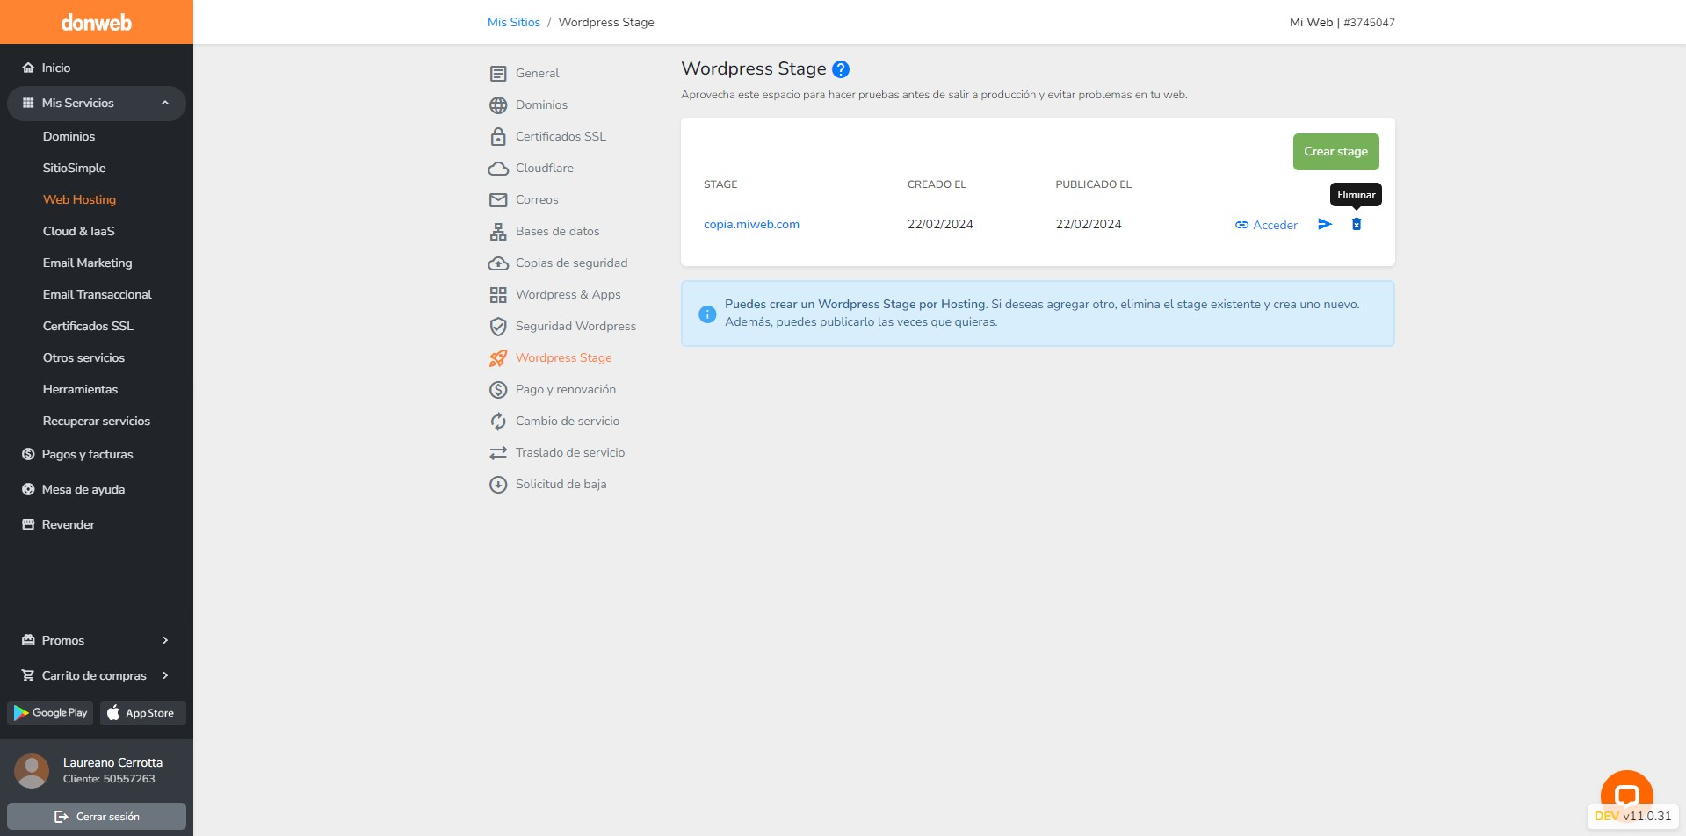
Task: Click the Correos envelope icon
Action: click(x=498, y=200)
